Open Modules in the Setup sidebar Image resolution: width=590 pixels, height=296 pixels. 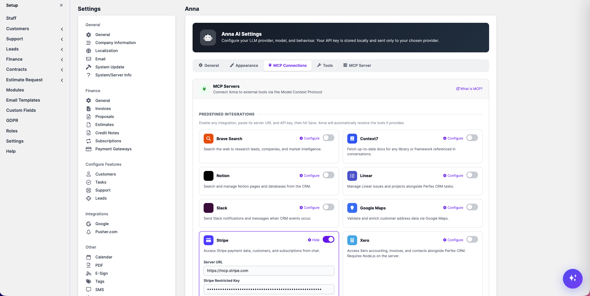[15, 90]
